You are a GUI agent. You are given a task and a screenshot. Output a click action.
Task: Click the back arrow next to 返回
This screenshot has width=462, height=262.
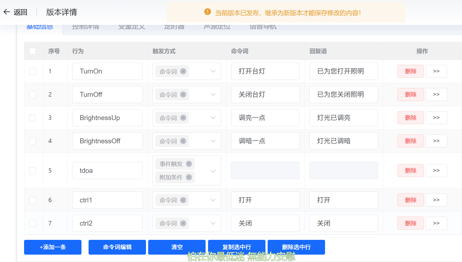tap(7, 12)
